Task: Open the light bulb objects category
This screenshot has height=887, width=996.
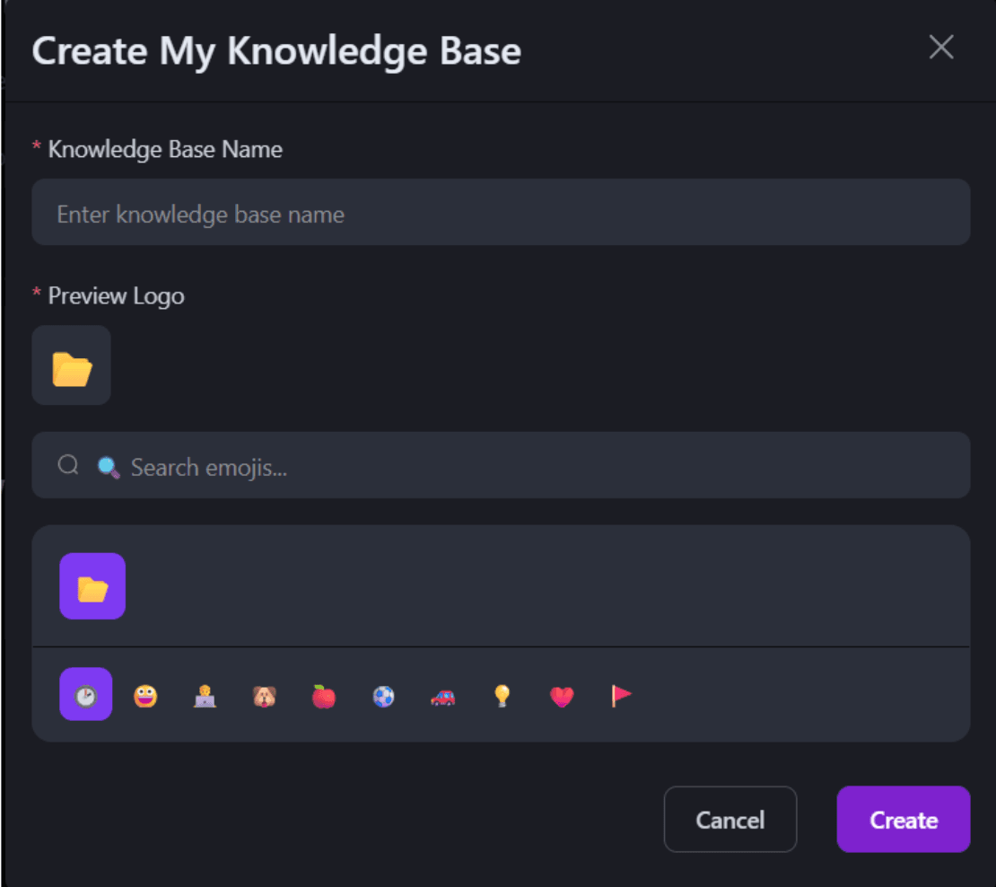Action: [x=502, y=696]
